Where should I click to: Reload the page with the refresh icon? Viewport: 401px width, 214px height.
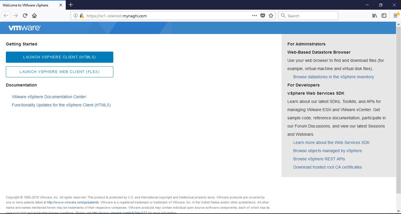[x=25, y=16]
